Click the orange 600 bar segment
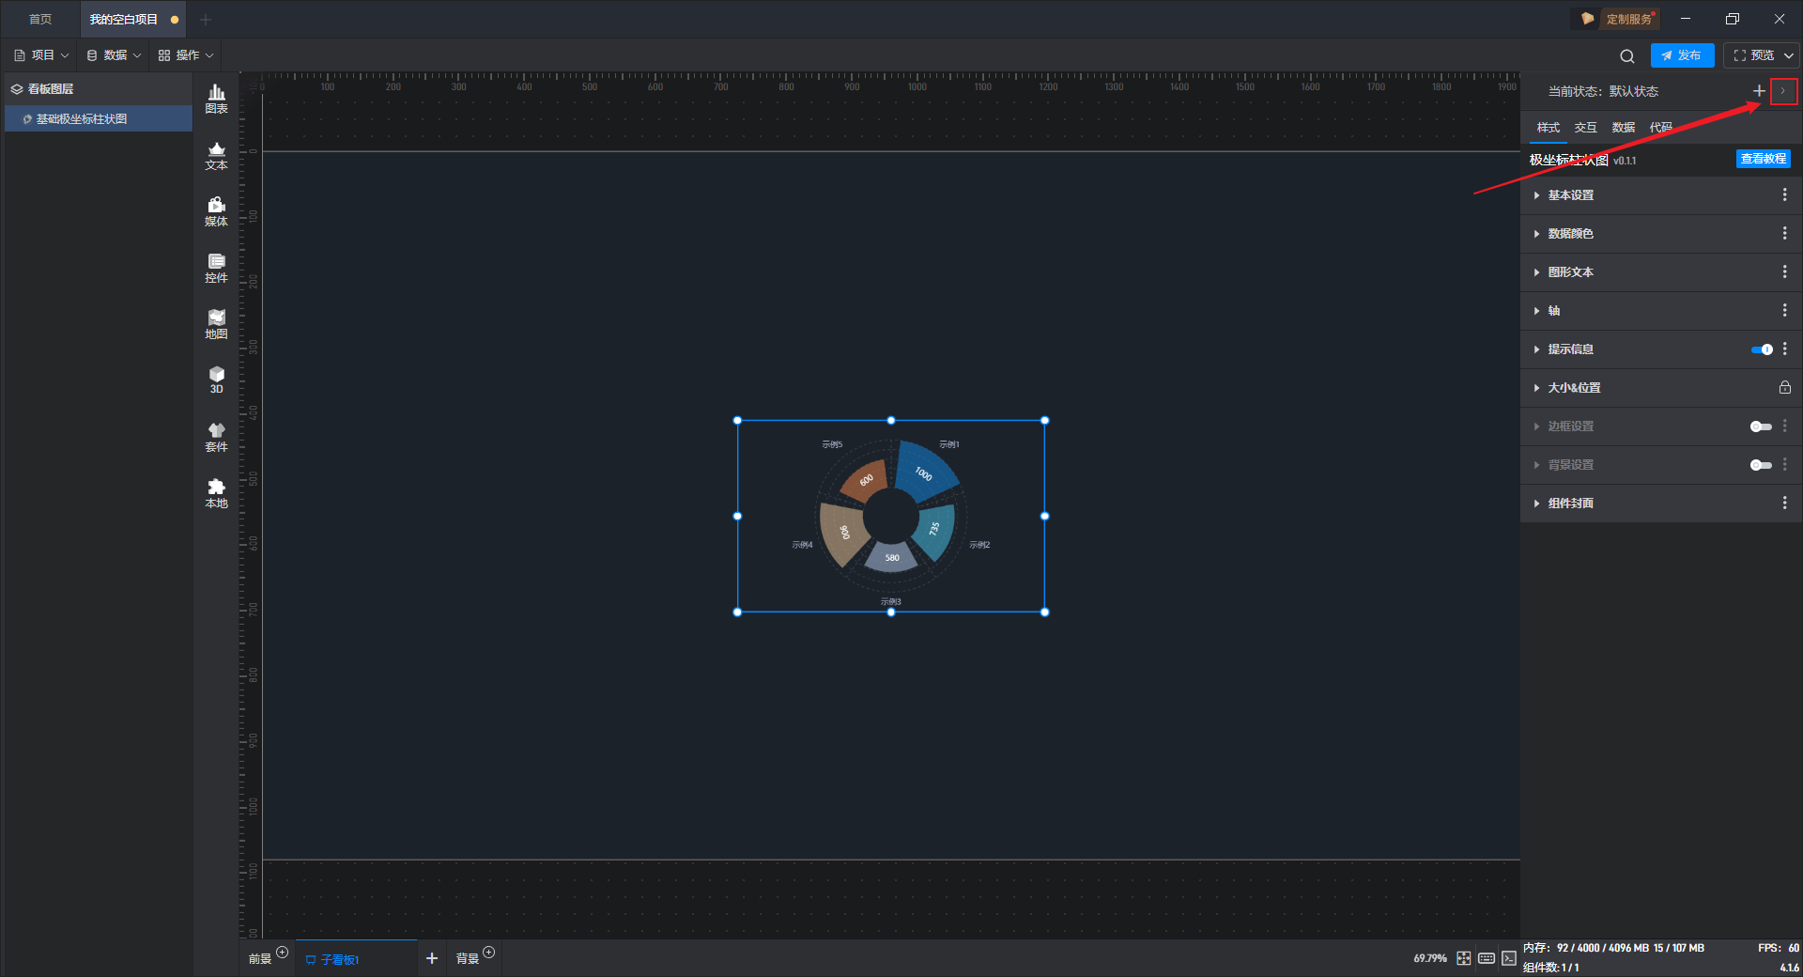This screenshot has width=1803, height=977. coord(864,480)
